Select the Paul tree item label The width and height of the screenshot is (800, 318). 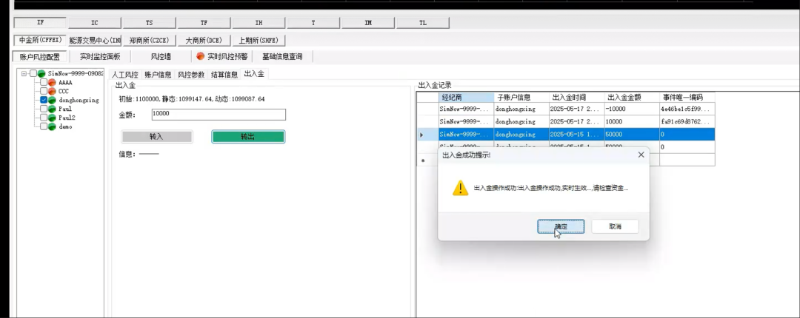(64, 109)
